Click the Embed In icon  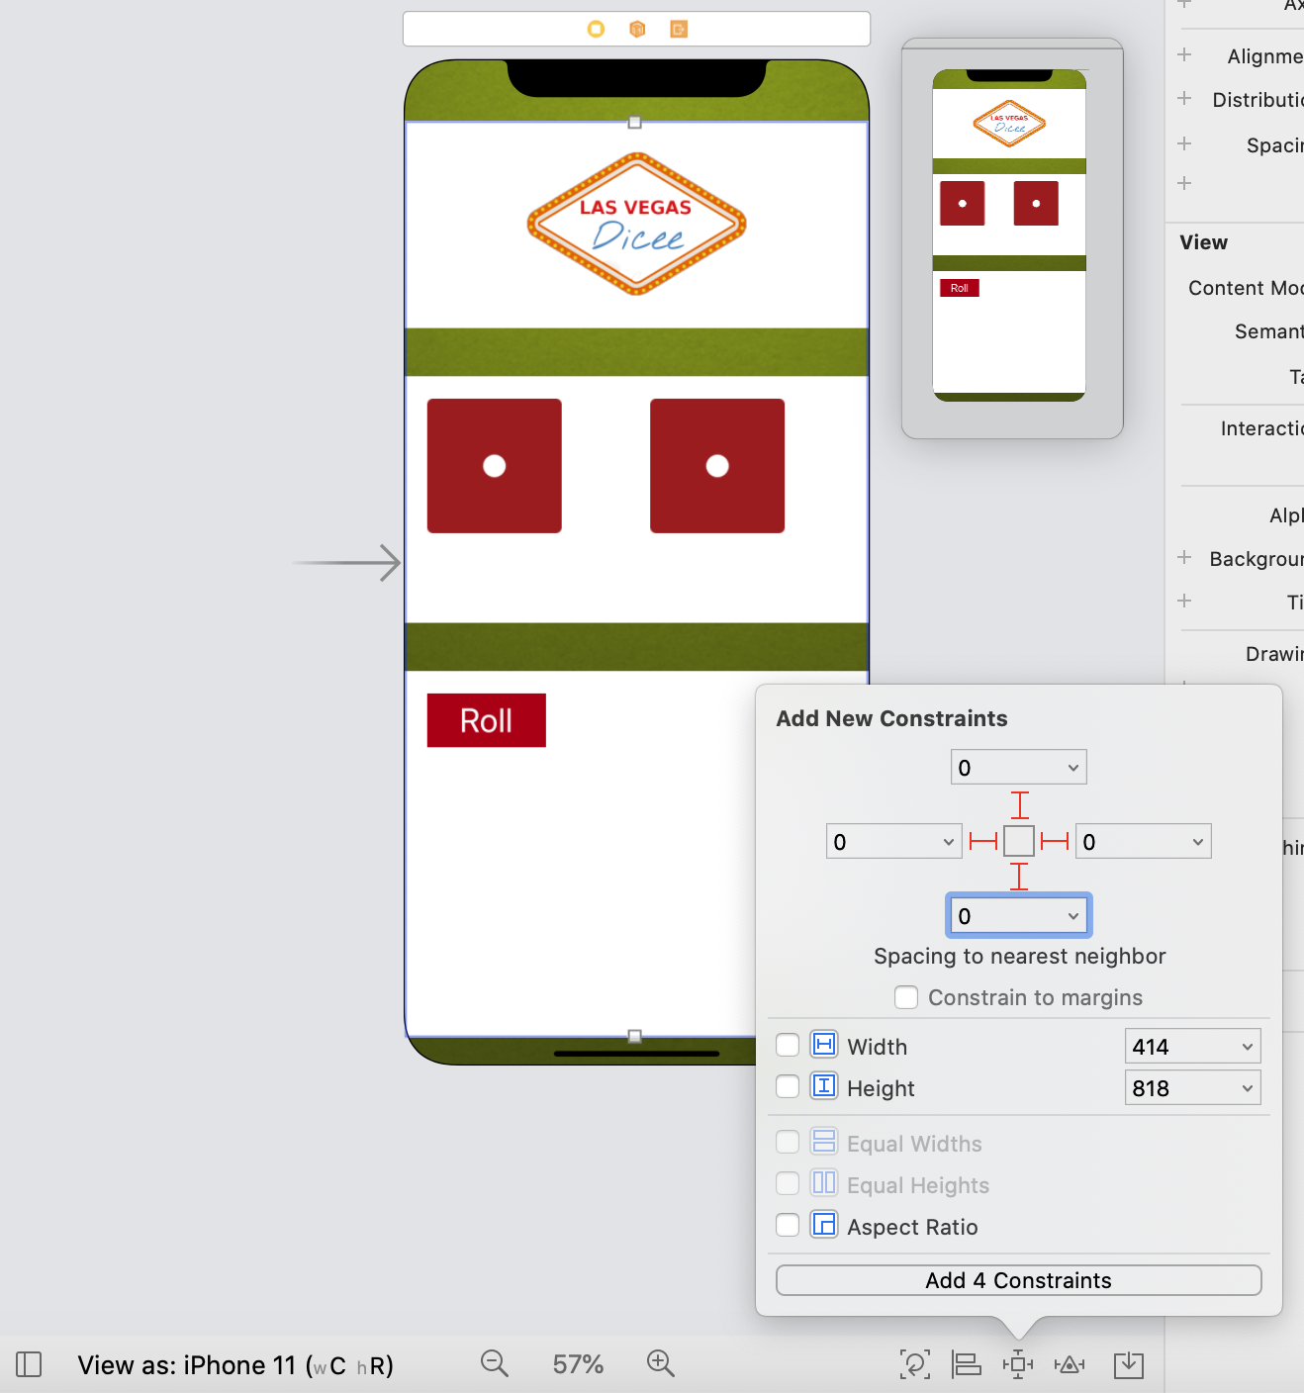pyautogui.click(x=1128, y=1364)
